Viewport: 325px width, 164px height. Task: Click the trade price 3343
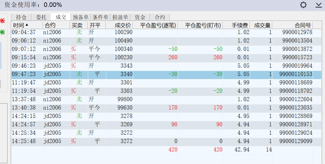127,66
